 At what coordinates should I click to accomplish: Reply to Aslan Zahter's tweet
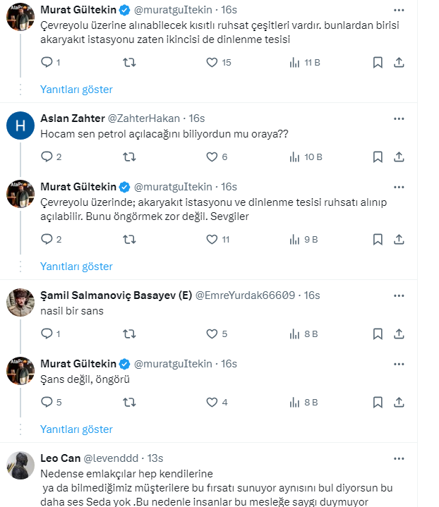click(47, 157)
